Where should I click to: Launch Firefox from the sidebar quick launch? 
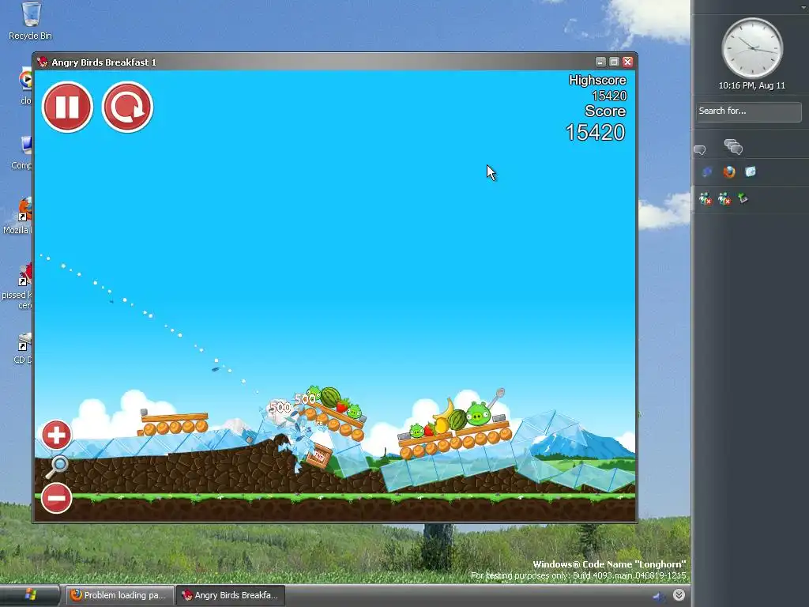[728, 172]
